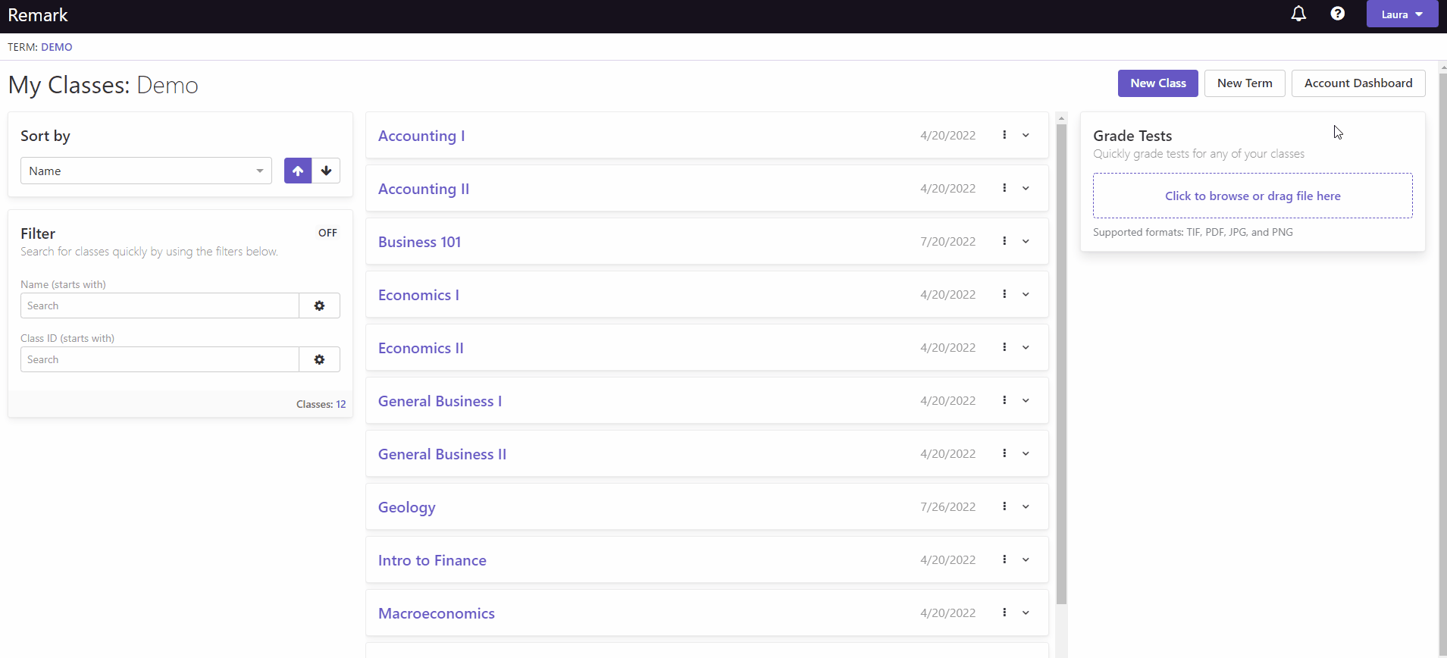Open the Laura user menu
1447x658 pixels.
(x=1402, y=14)
